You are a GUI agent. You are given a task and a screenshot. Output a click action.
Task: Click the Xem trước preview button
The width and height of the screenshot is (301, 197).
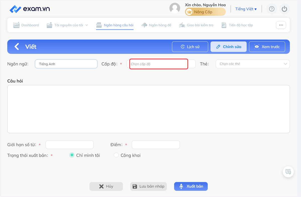tap(267, 47)
